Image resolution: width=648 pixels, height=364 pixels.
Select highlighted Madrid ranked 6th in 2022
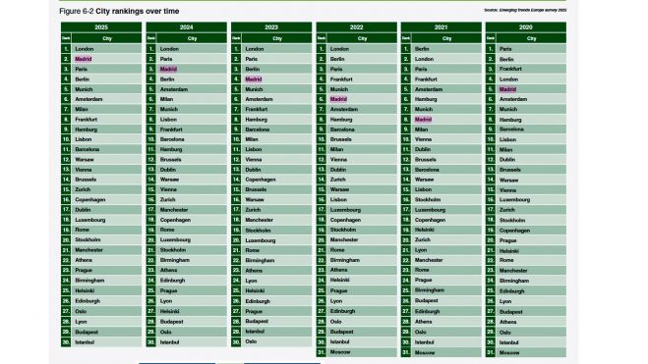338,99
